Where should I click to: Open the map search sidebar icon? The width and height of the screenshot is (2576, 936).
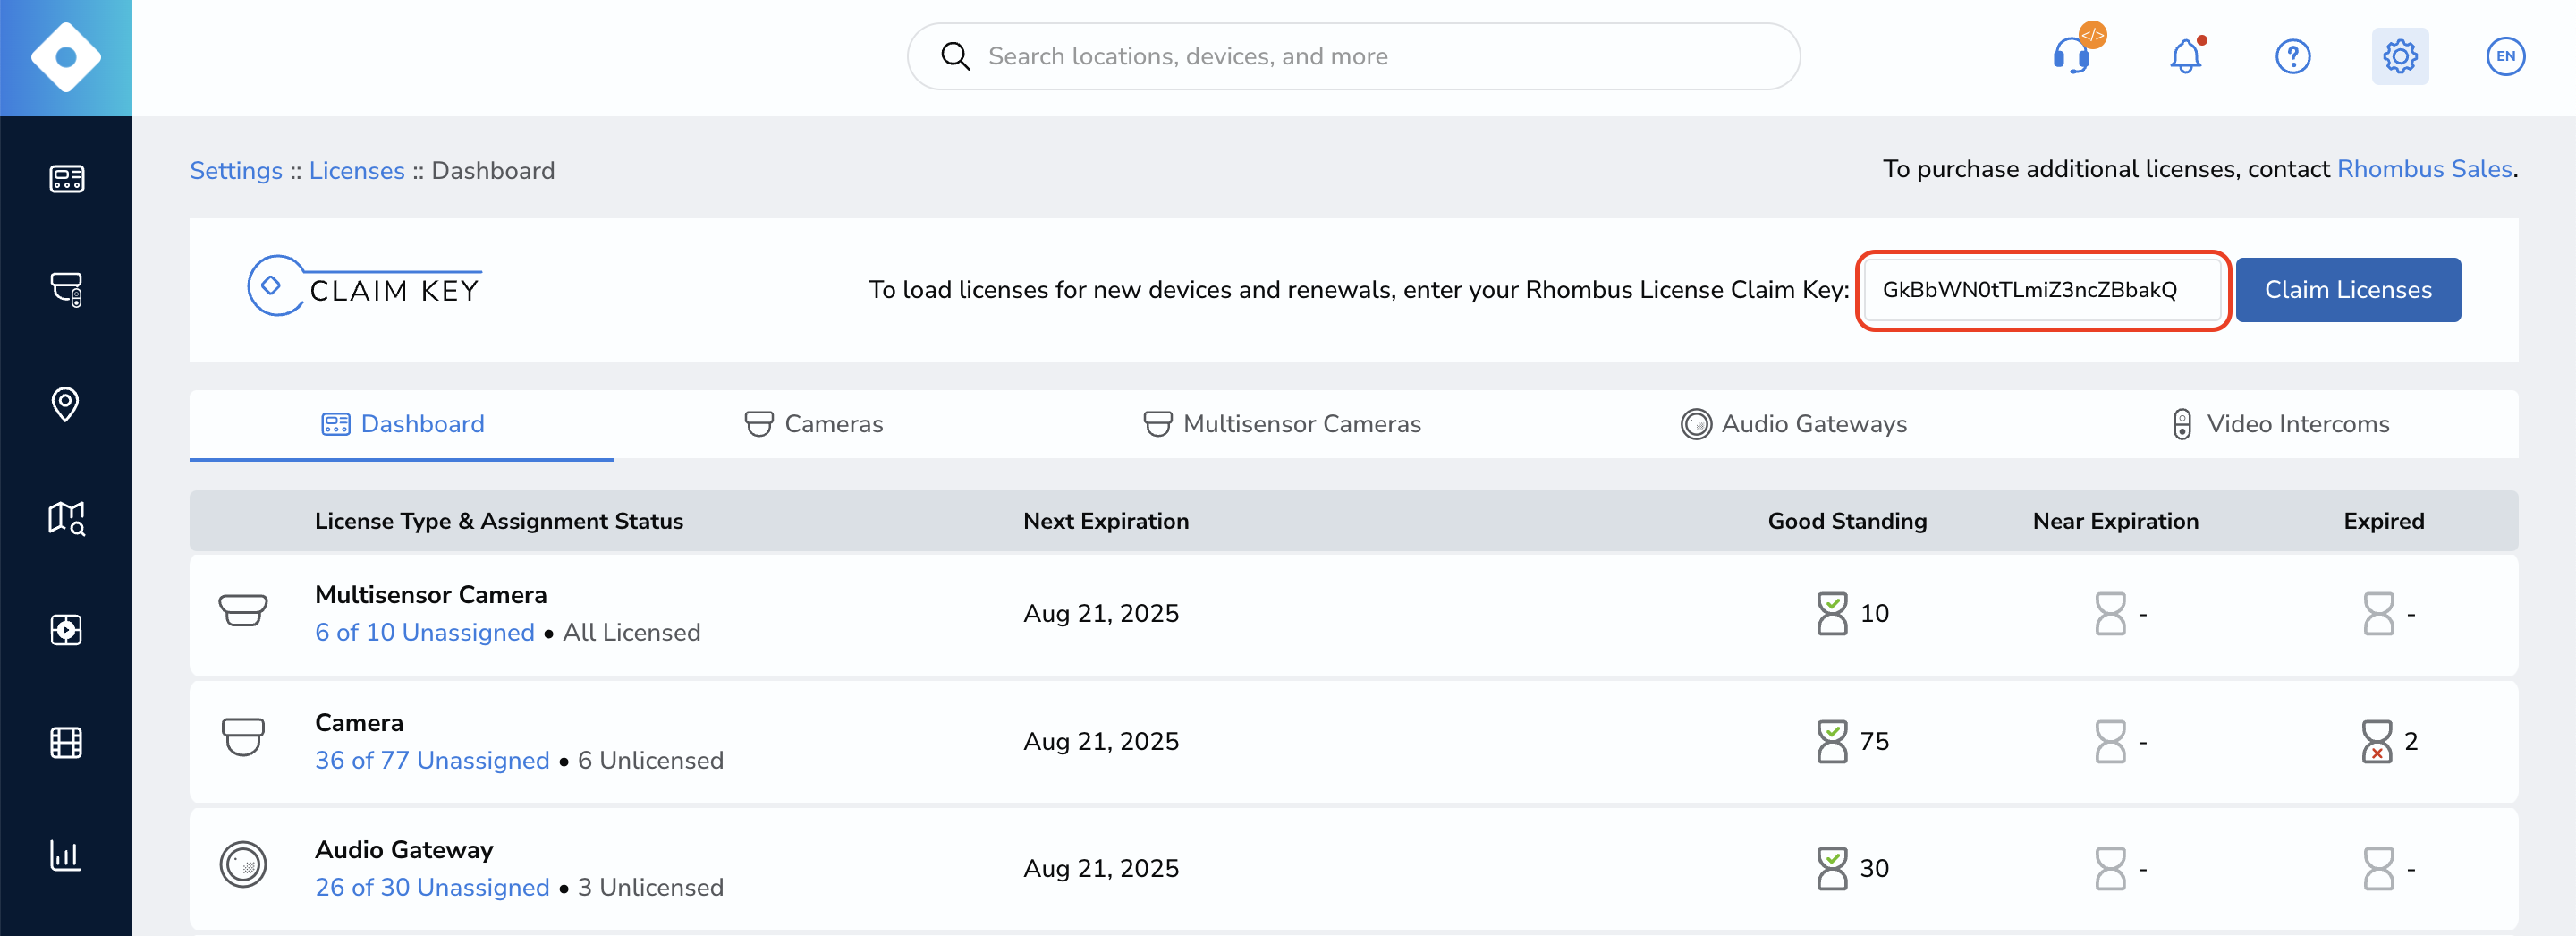coord(66,518)
